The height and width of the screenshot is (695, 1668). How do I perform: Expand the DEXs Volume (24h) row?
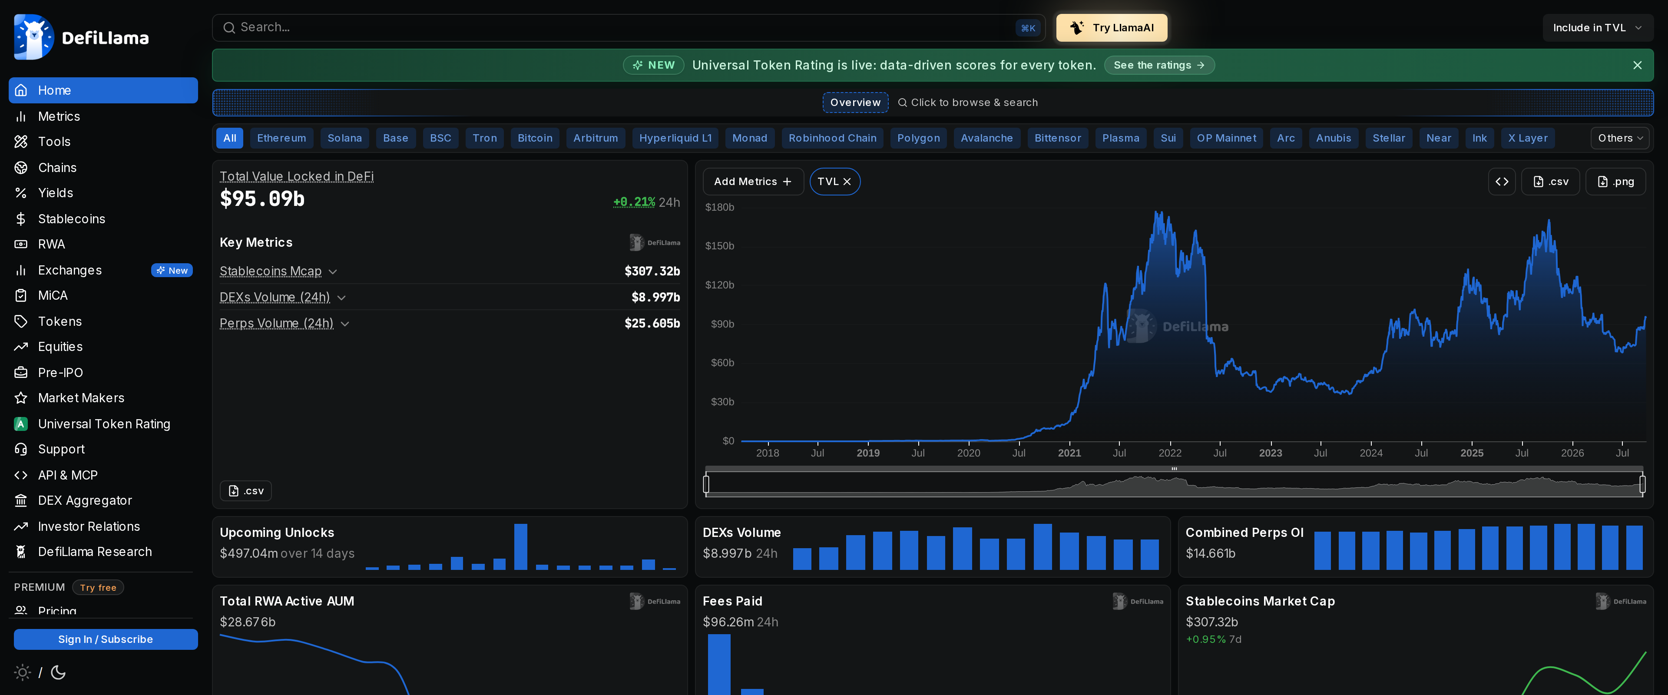(x=341, y=297)
